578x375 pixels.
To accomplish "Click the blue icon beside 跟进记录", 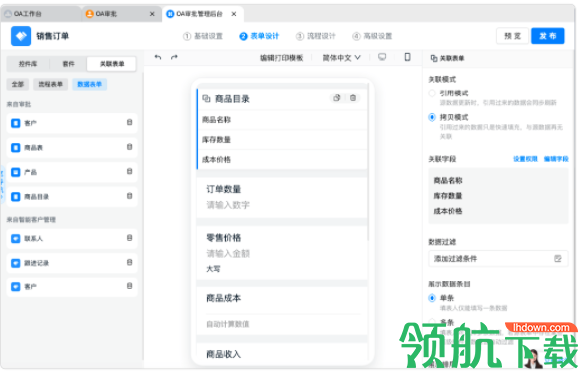I will click(16, 263).
